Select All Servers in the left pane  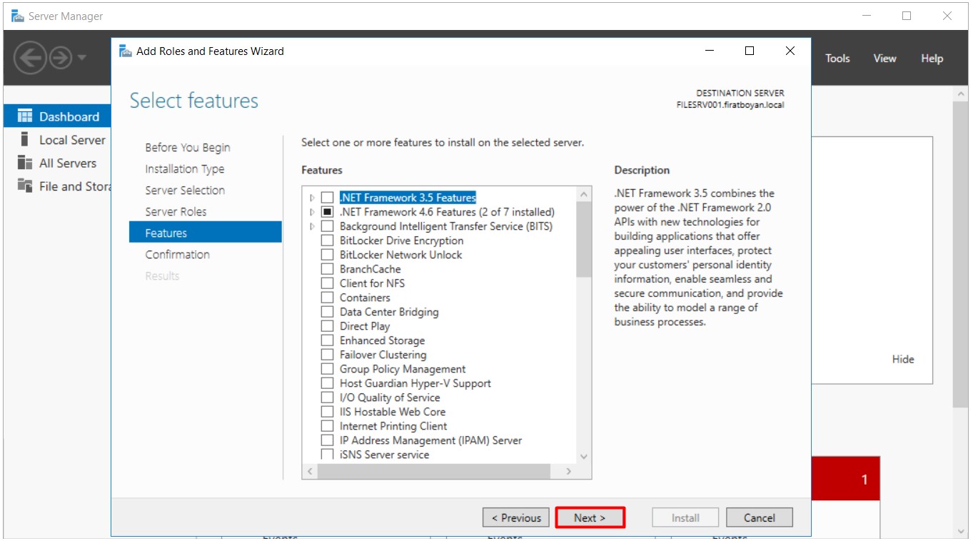(57, 163)
